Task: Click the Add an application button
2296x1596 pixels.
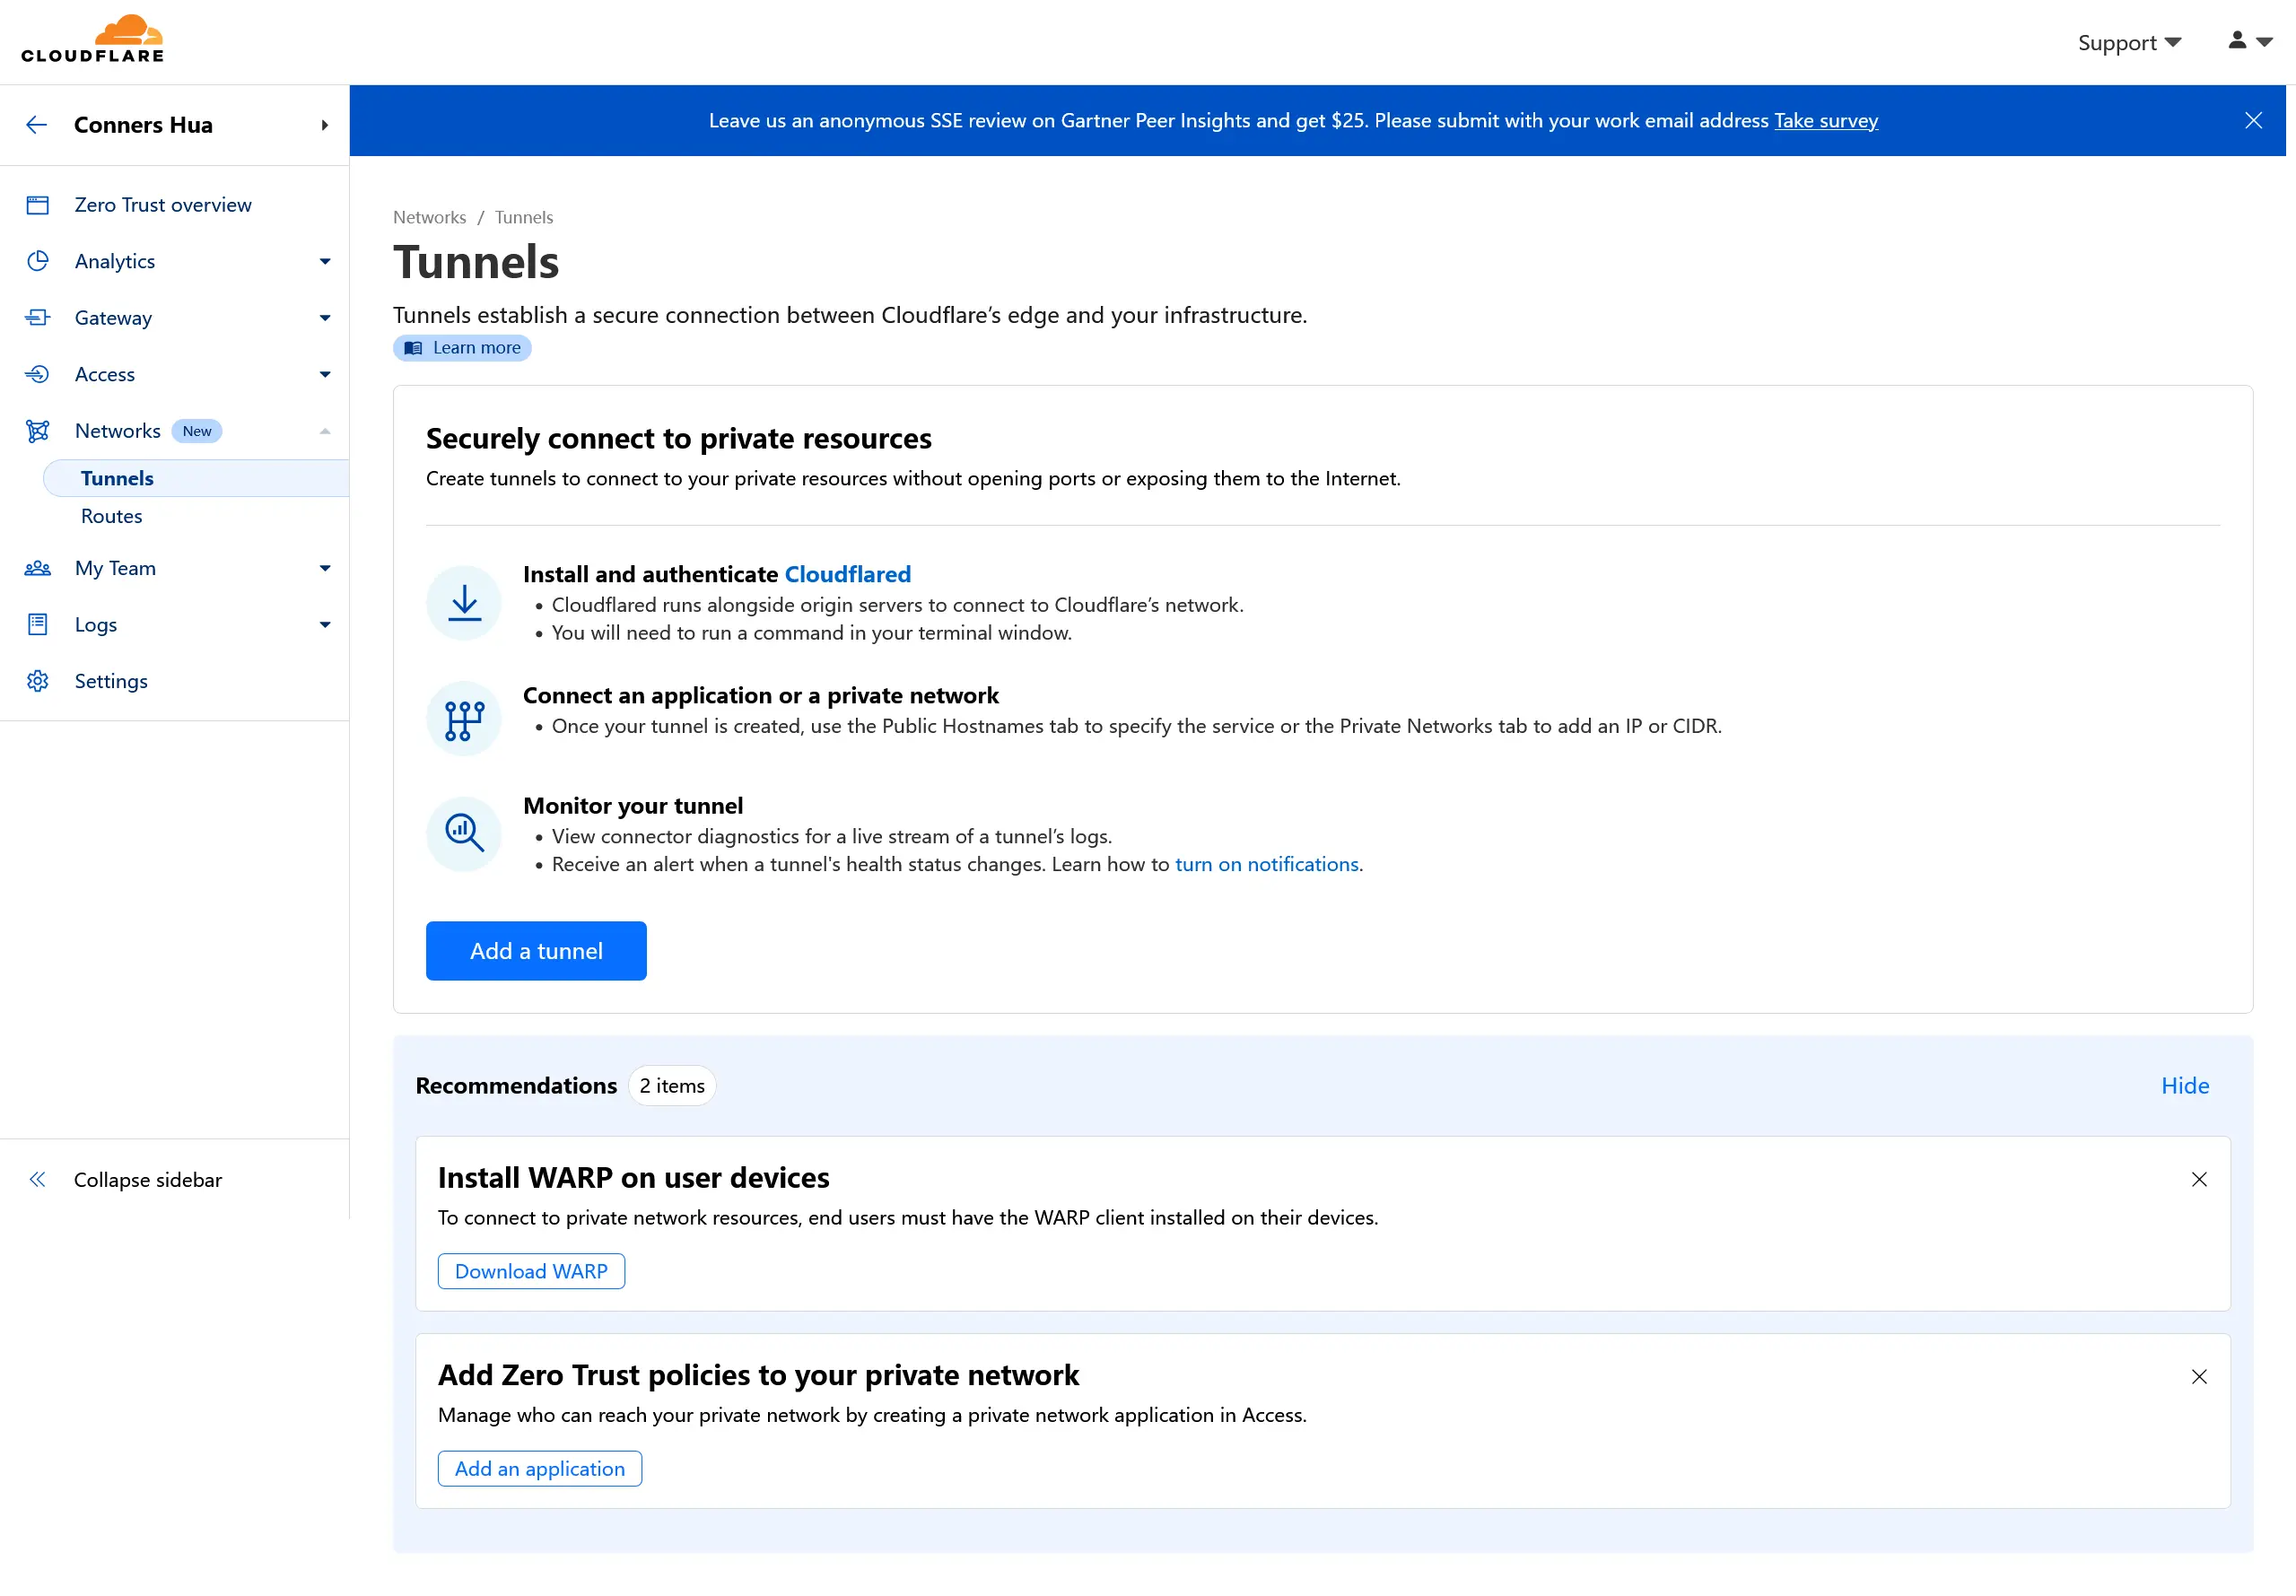Action: click(x=540, y=1468)
